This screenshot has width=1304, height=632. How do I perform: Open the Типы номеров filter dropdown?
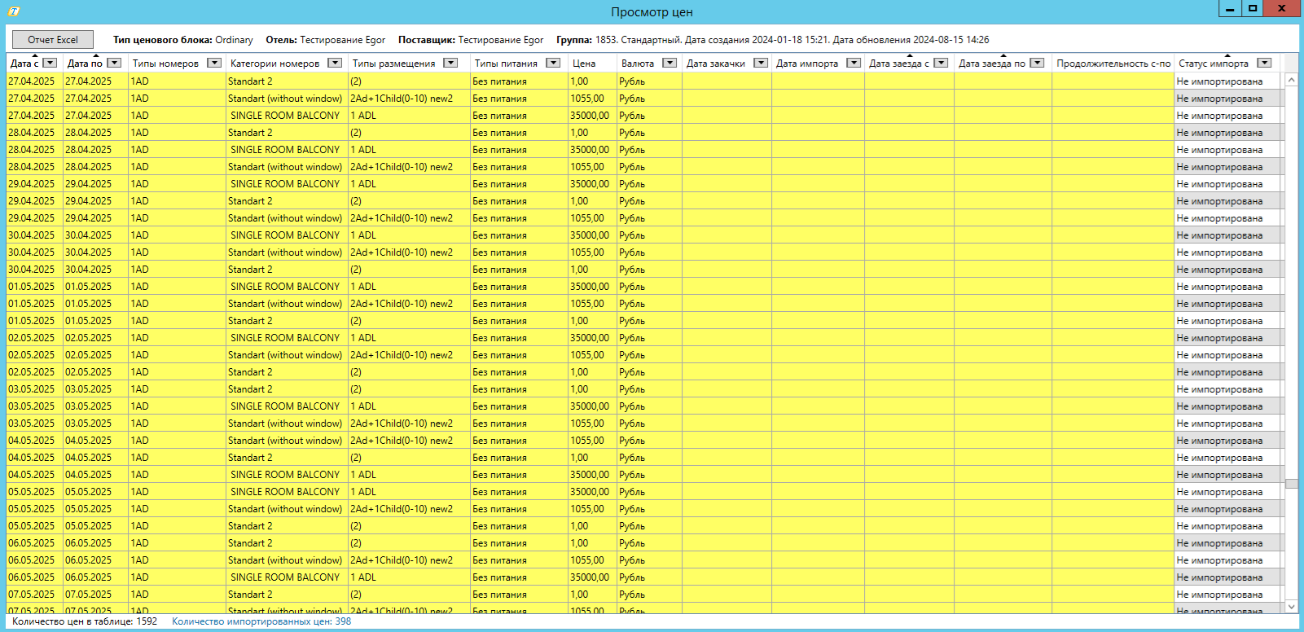pyautogui.click(x=214, y=63)
